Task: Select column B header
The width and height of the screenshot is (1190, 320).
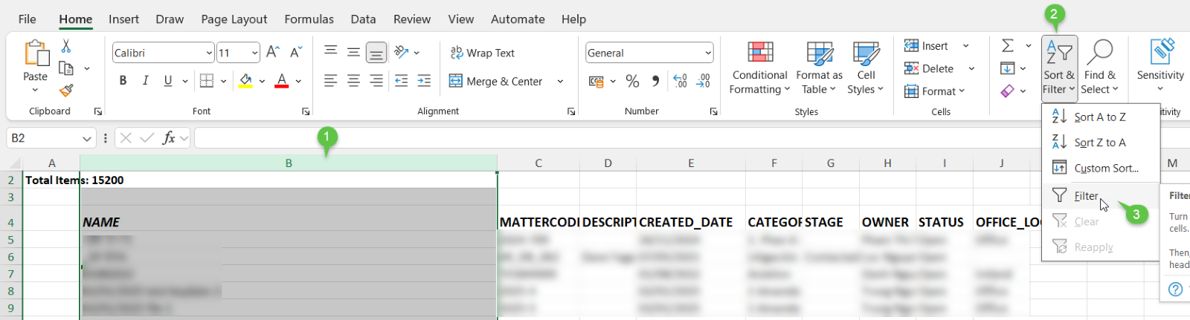Action: tap(289, 163)
